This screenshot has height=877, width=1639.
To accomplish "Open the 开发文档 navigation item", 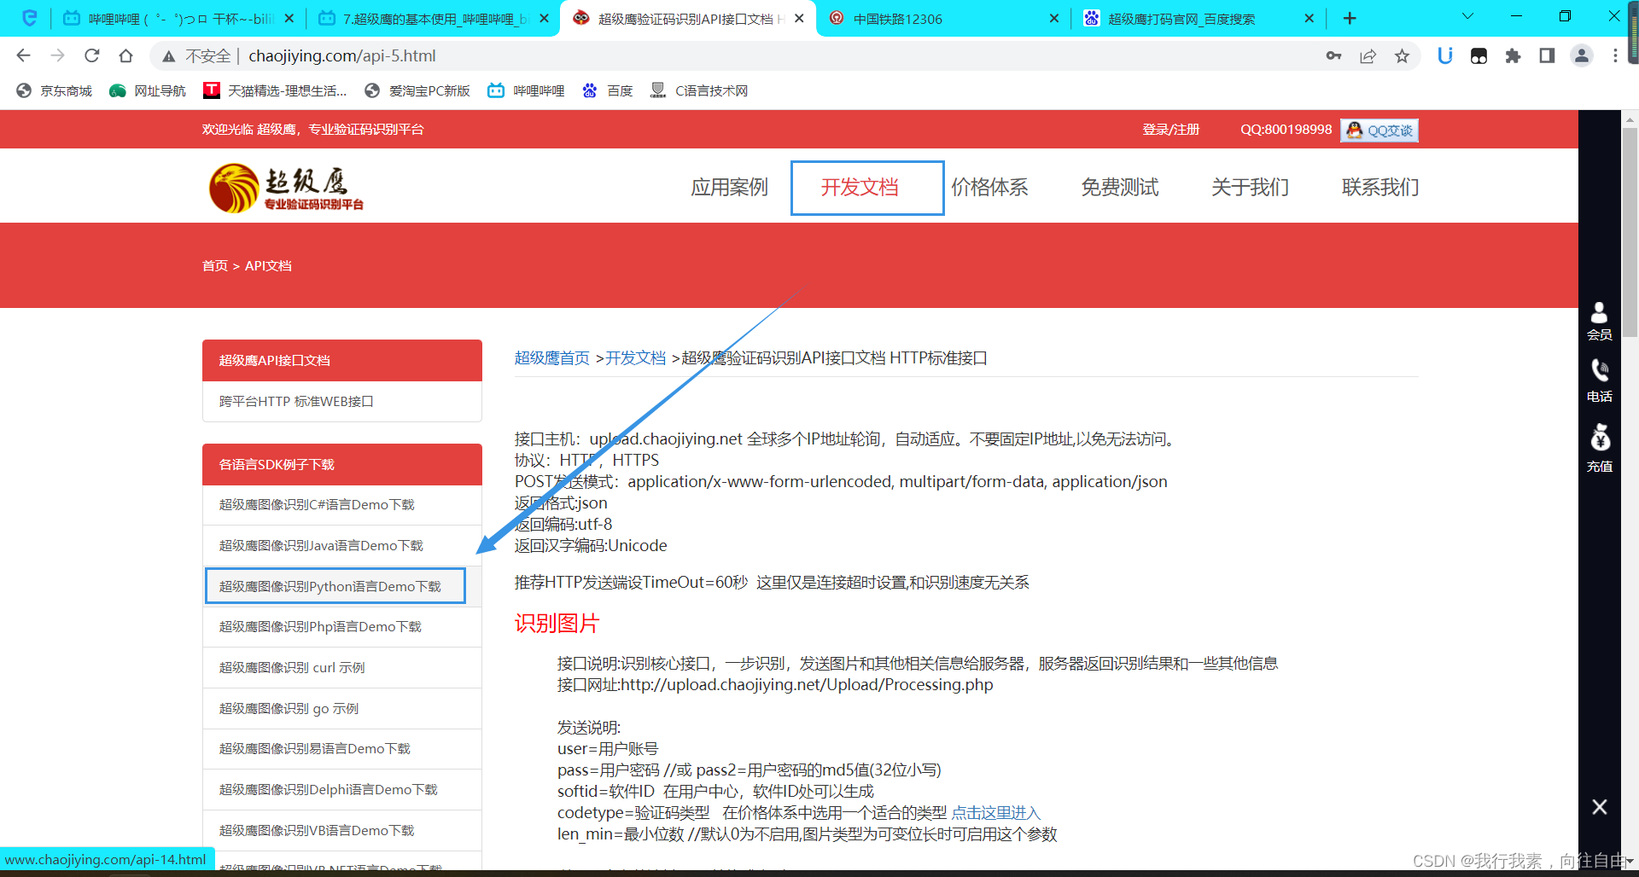I will click(860, 188).
